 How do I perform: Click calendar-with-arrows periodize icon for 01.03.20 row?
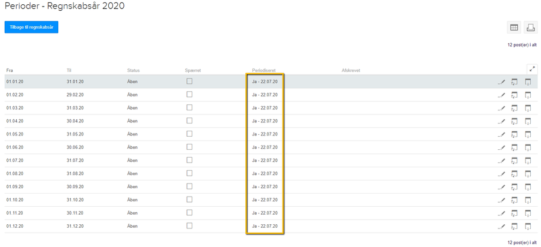point(515,108)
